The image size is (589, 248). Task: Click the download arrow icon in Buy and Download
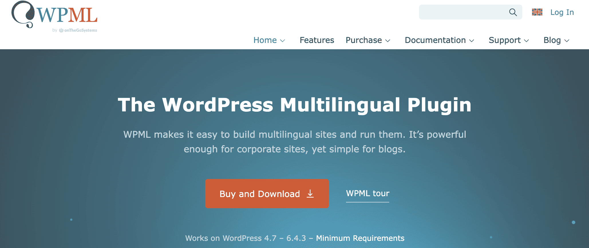click(x=310, y=194)
